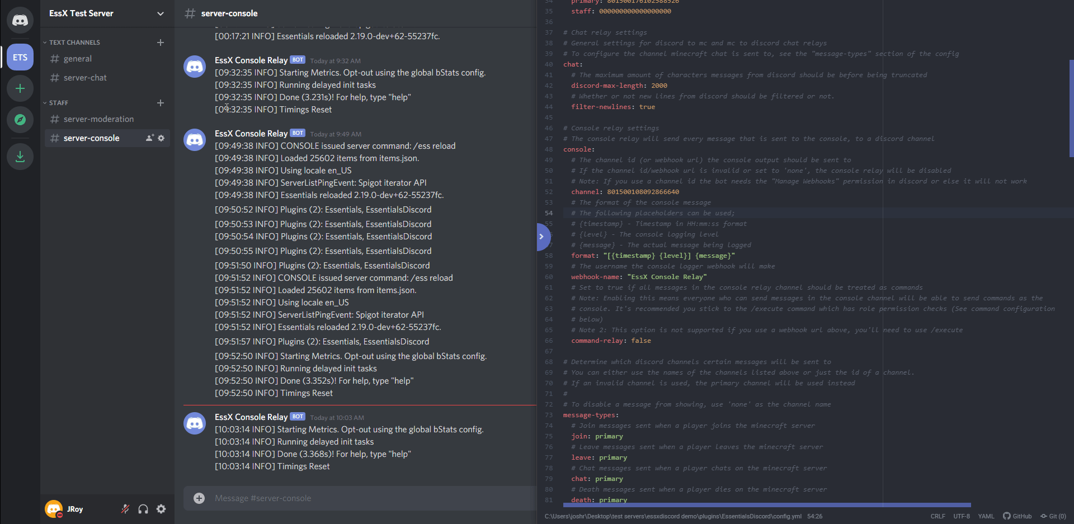This screenshot has height=524, width=1074.
Task: Open the server-moderation channel
Action: pyautogui.click(x=98, y=119)
